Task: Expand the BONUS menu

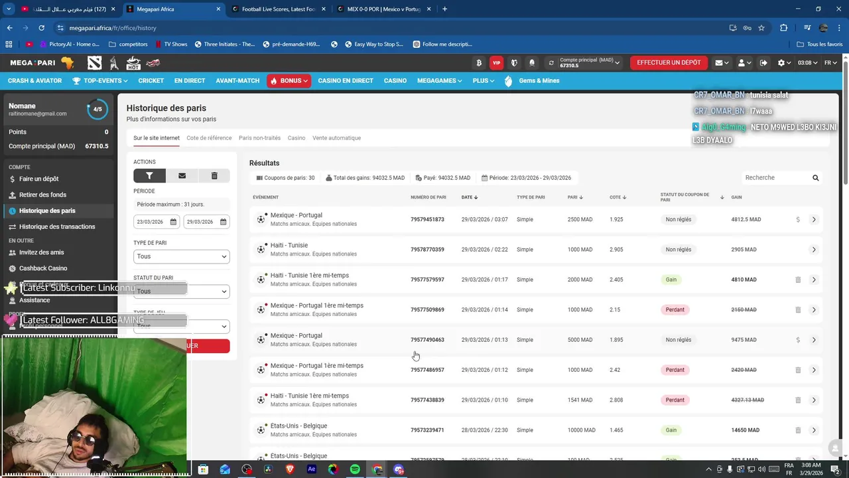Action: pos(289,81)
